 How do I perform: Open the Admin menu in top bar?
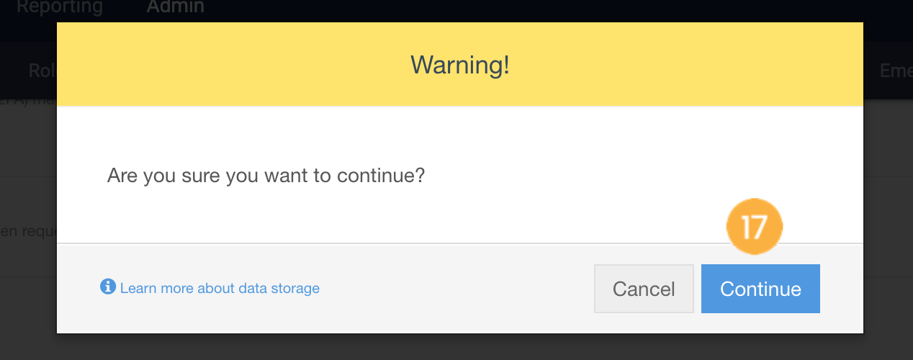point(176,7)
